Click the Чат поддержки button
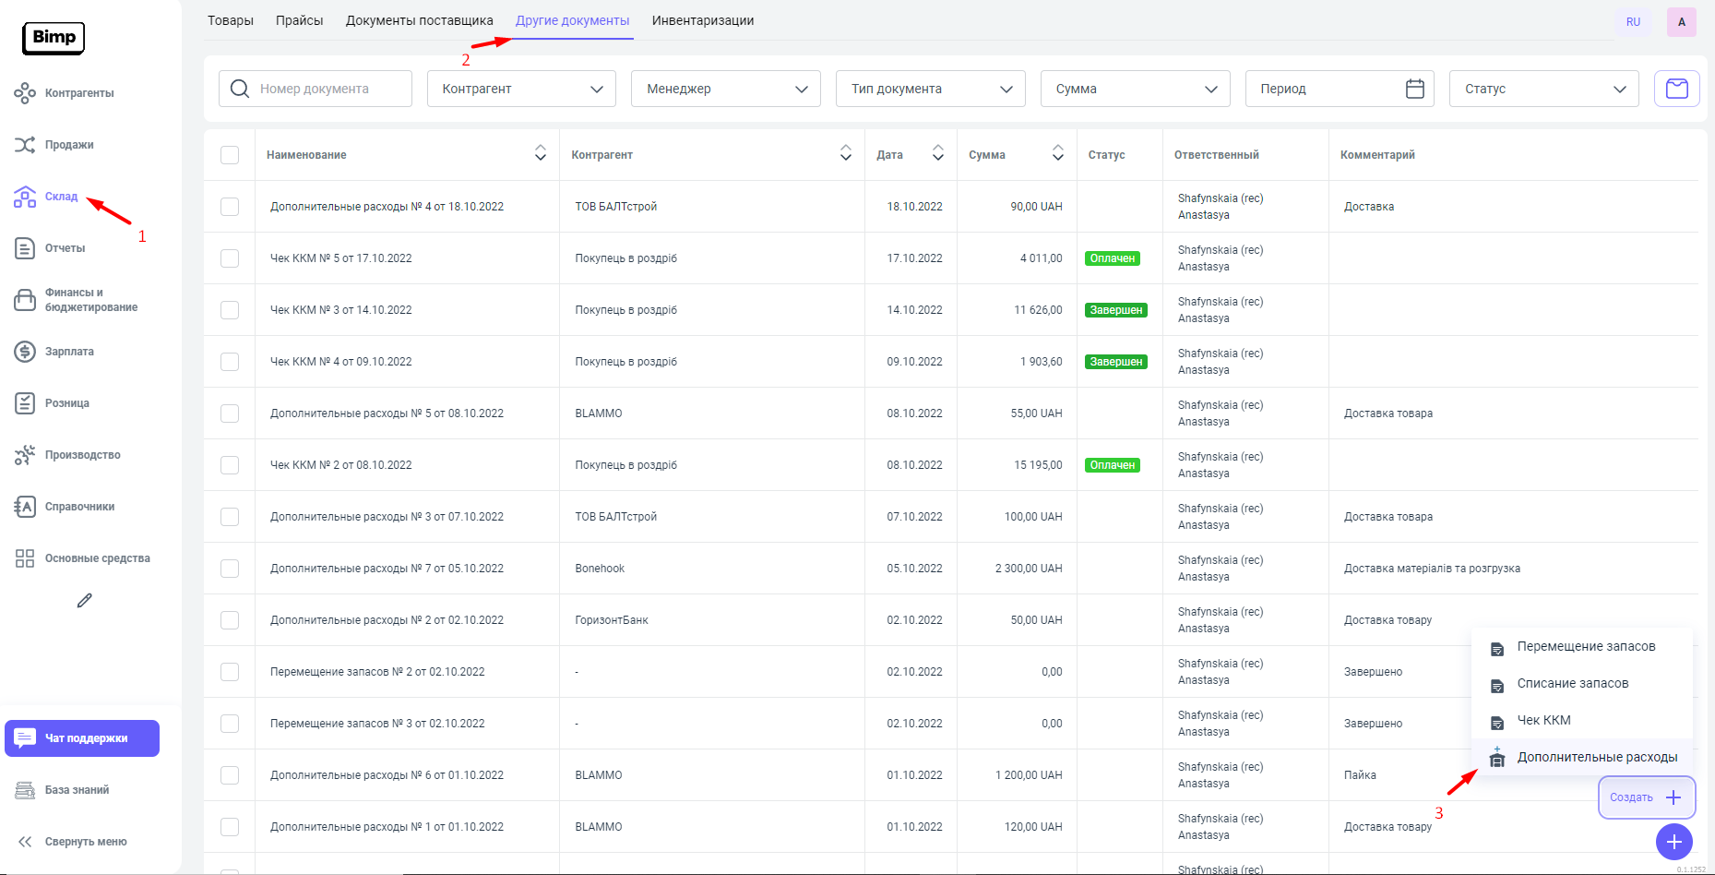The height and width of the screenshot is (875, 1715). coord(82,738)
